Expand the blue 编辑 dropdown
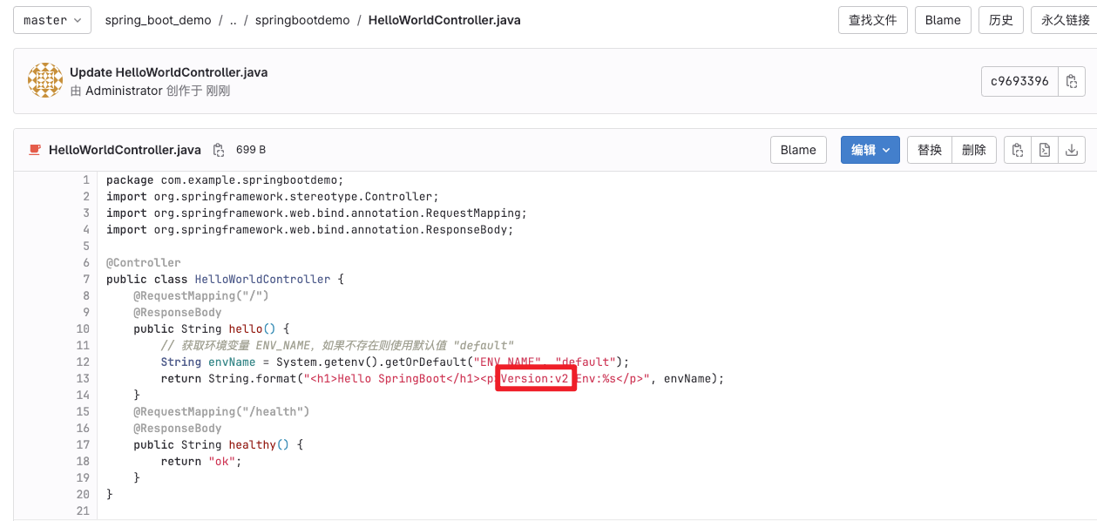 tap(869, 149)
